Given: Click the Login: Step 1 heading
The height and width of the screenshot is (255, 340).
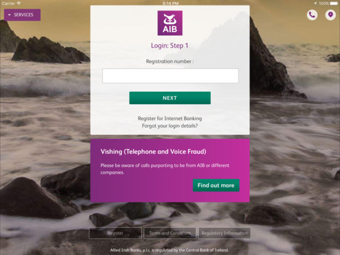Looking at the screenshot, I should [x=170, y=46].
